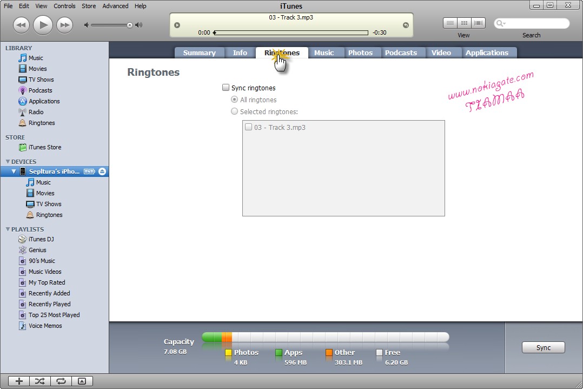This screenshot has width=583, height=389.
Task: Open the Advanced menu
Action: (115, 6)
